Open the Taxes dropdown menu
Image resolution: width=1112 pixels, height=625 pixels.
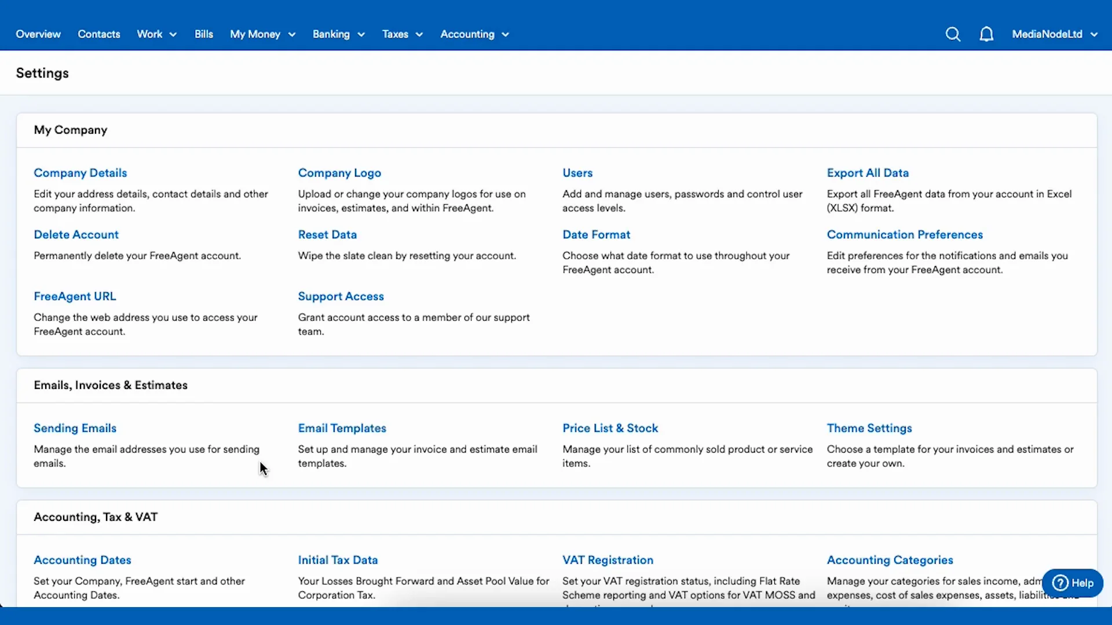coord(402,34)
